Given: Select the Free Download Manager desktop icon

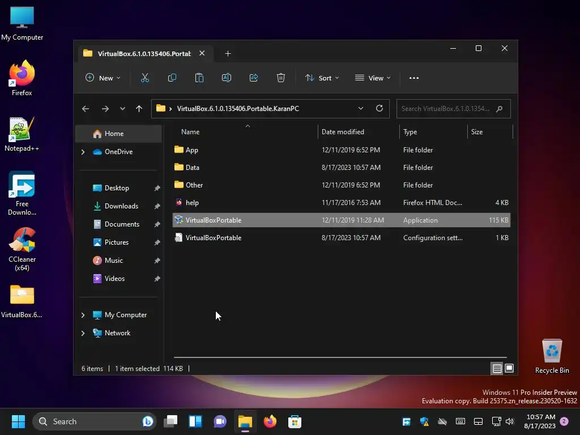Looking at the screenshot, I should coord(22,194).
